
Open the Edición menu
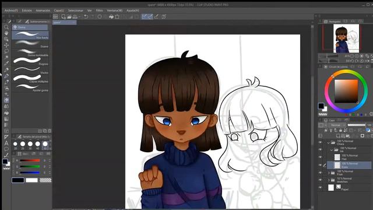point(27,10)
